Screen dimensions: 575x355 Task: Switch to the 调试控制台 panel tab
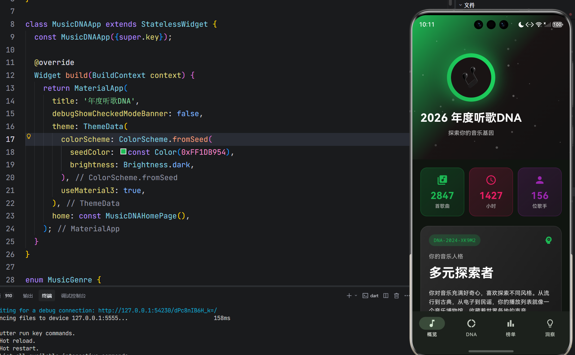[73, 296]
